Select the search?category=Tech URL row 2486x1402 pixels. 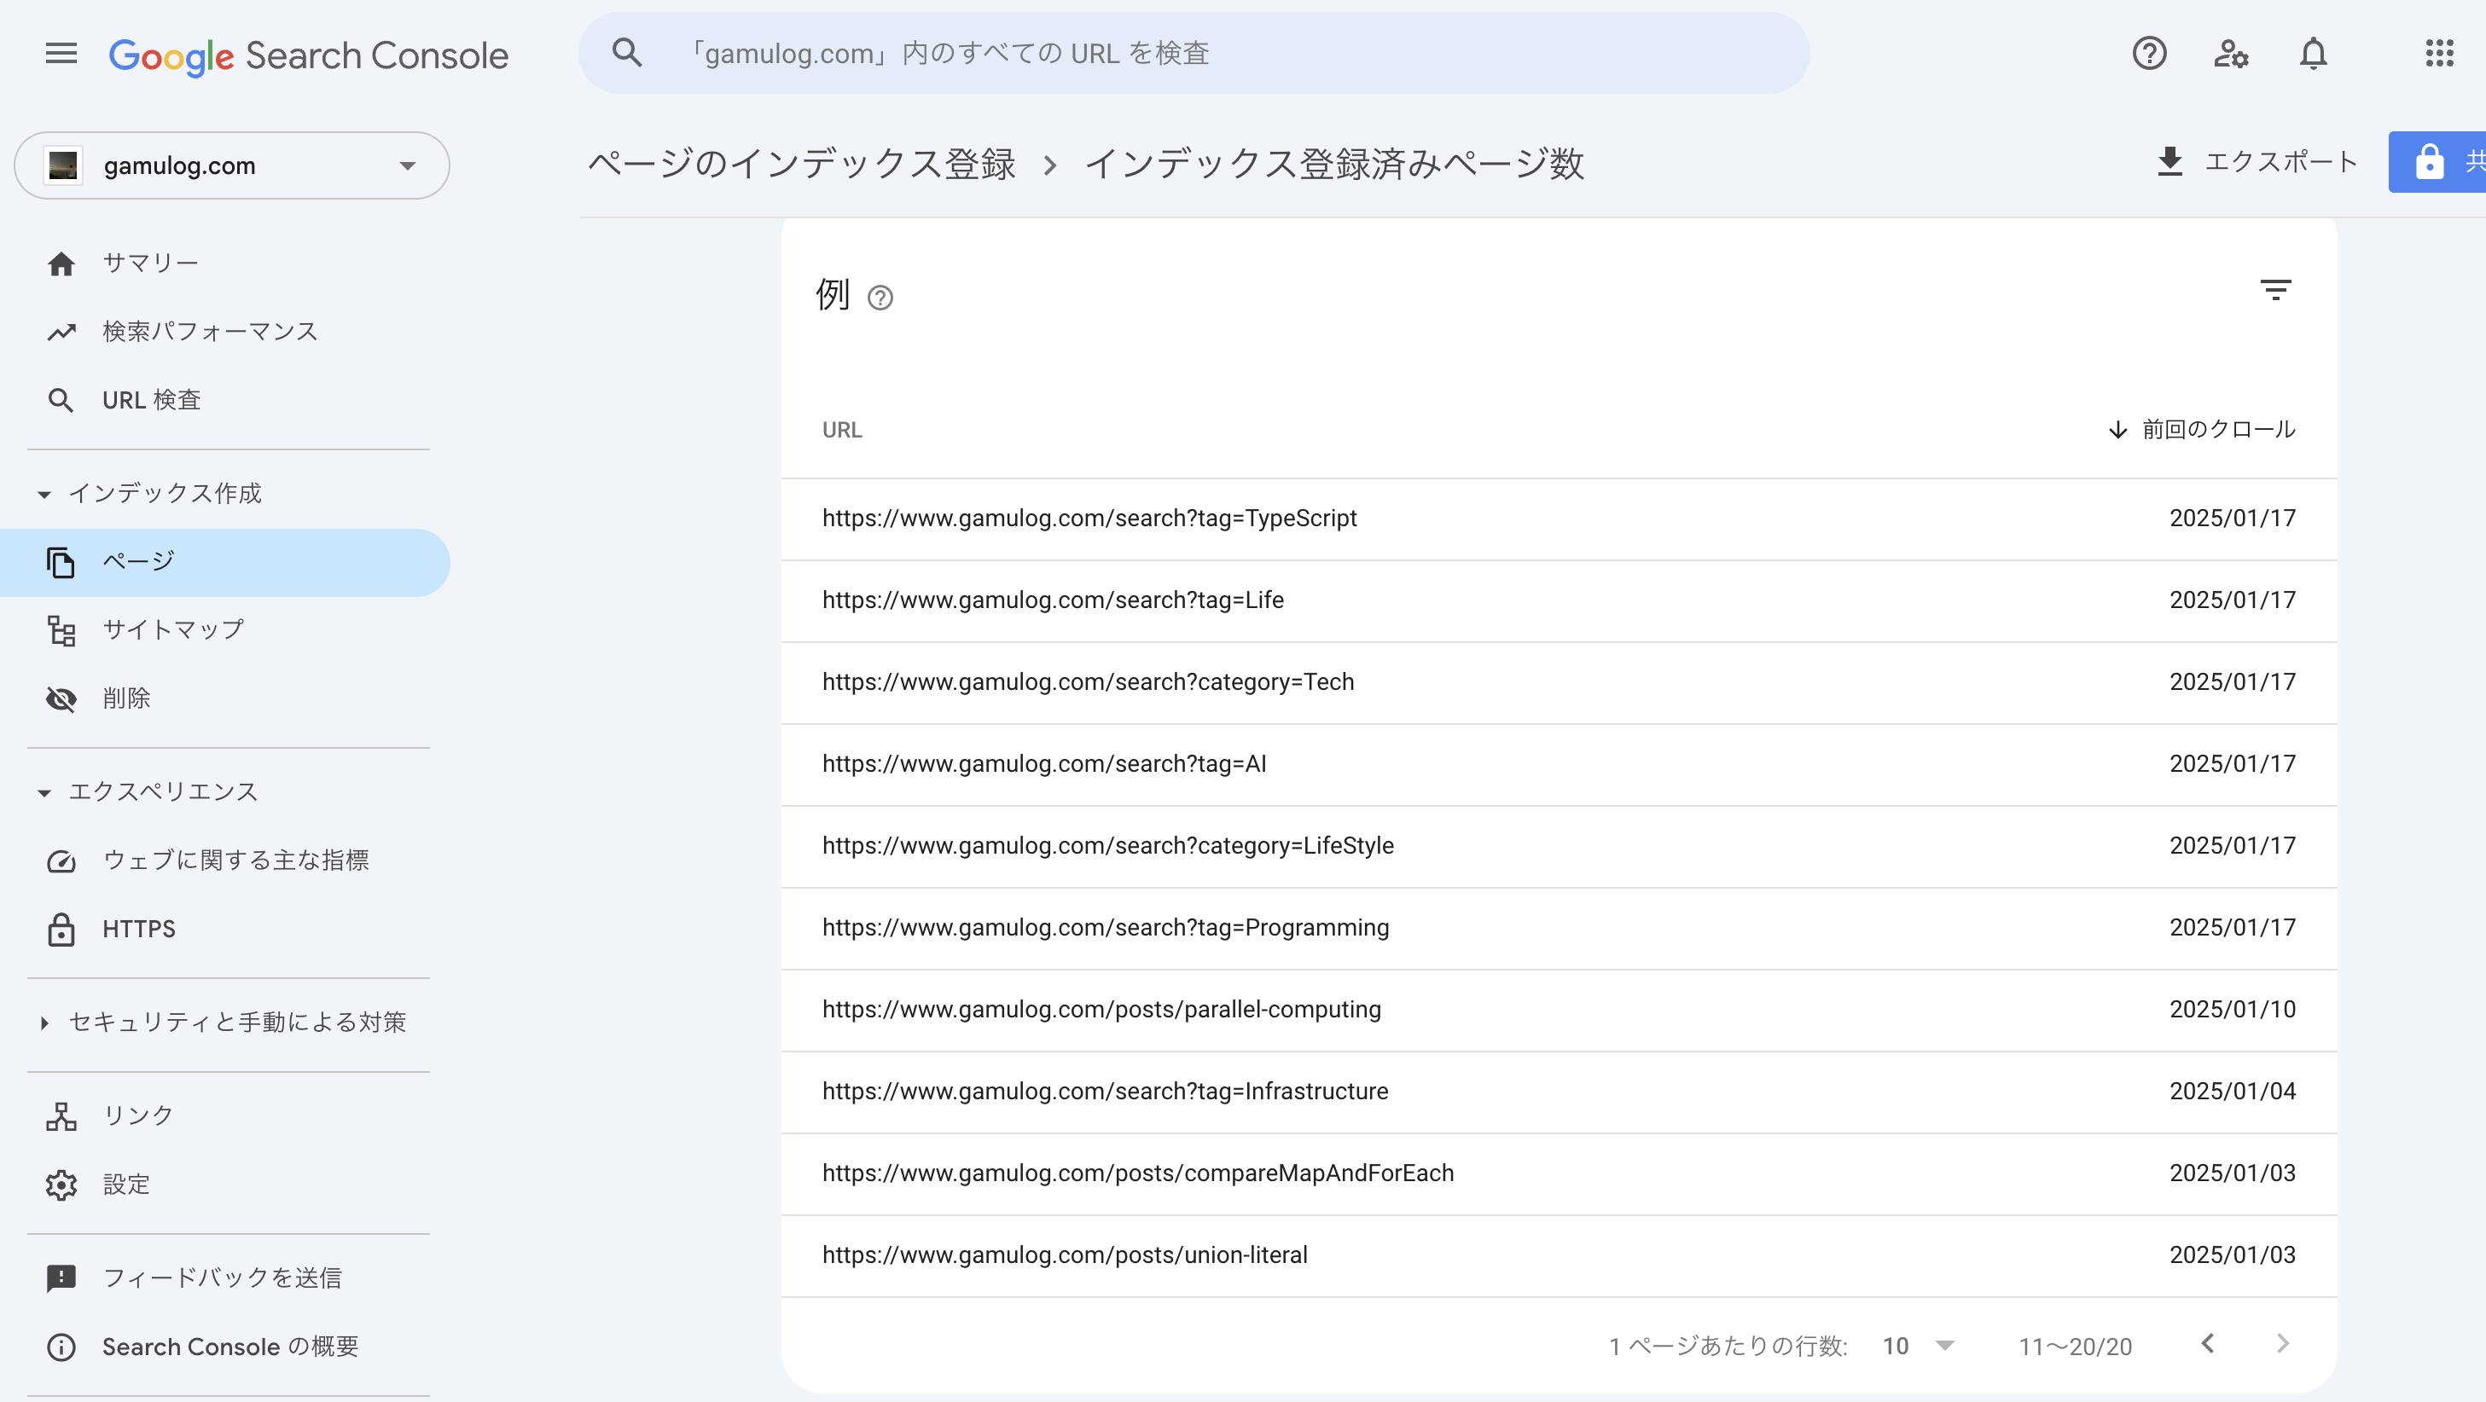1559,682
